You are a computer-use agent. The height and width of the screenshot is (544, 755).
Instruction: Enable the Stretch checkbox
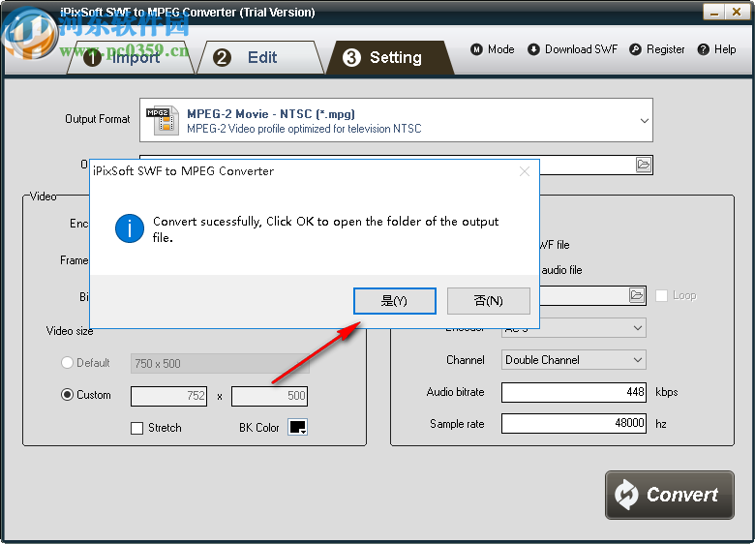coord(137,428)
